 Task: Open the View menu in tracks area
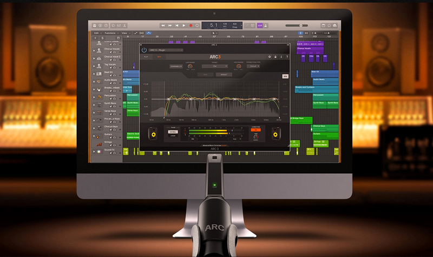[x=126, y=33]
